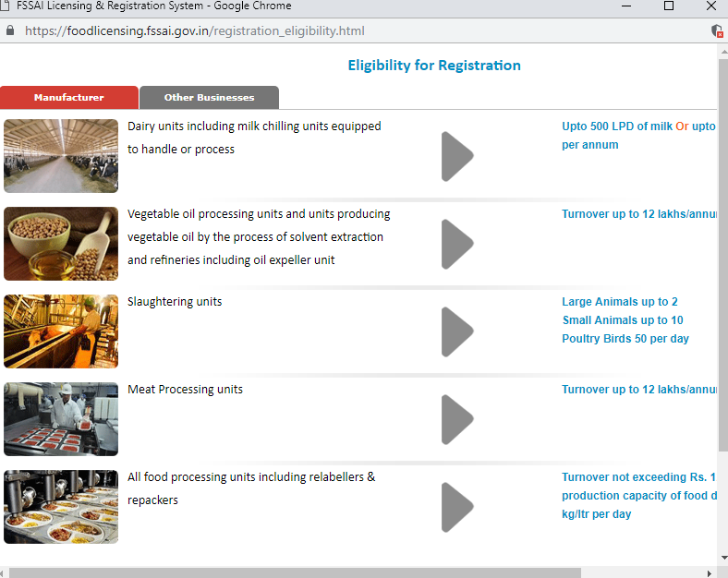Click 'Turnover not exceeding Rs.' text
Image resolution: width=728 pixels, height=578 pixels.
634,476
